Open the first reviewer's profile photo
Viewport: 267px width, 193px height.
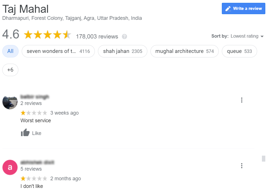coord(10,102)
